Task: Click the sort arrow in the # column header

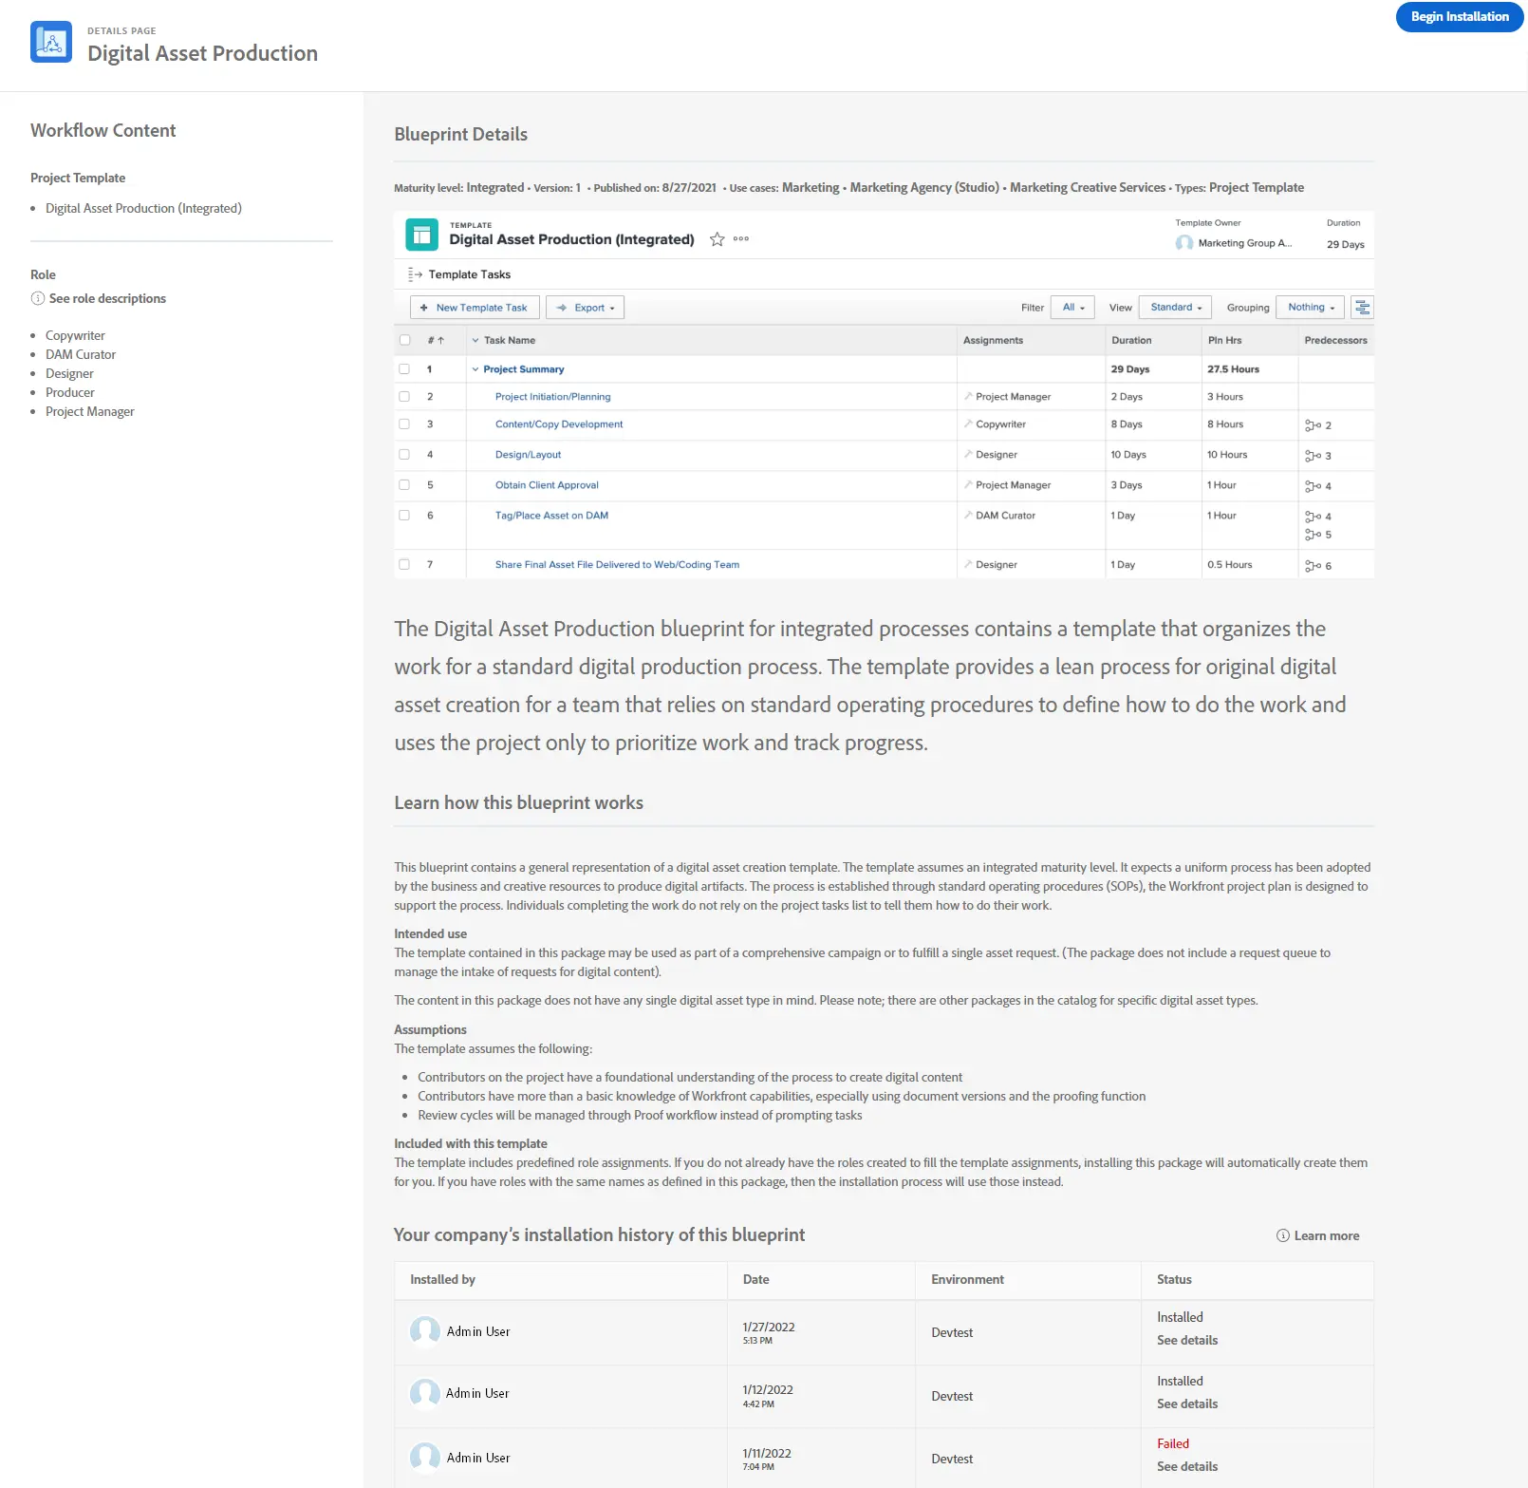Action: tap(441, 340)
